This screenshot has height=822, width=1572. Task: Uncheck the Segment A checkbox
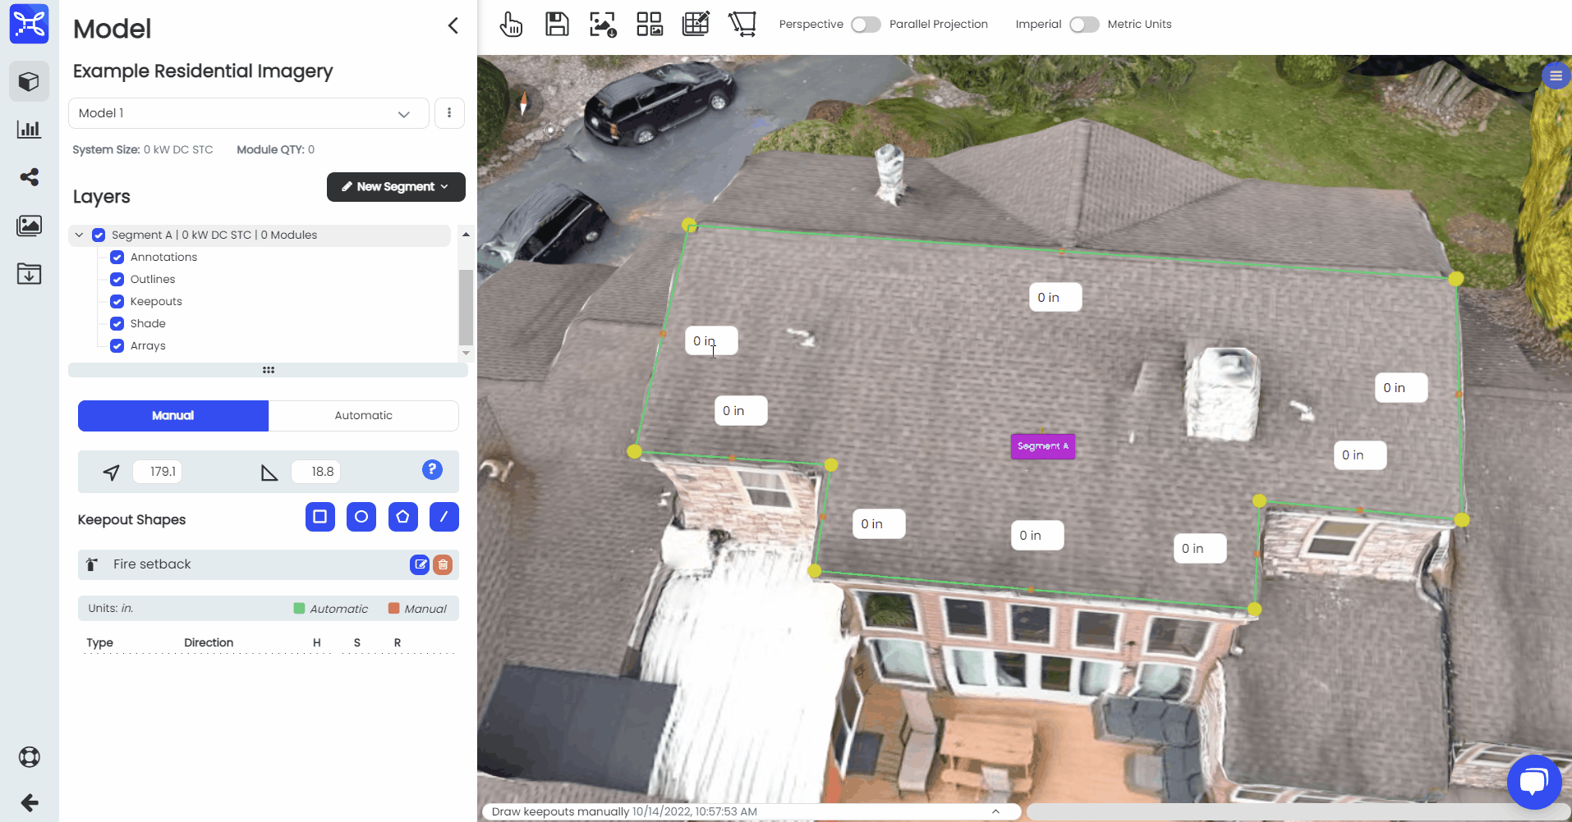tap(99, 235)
